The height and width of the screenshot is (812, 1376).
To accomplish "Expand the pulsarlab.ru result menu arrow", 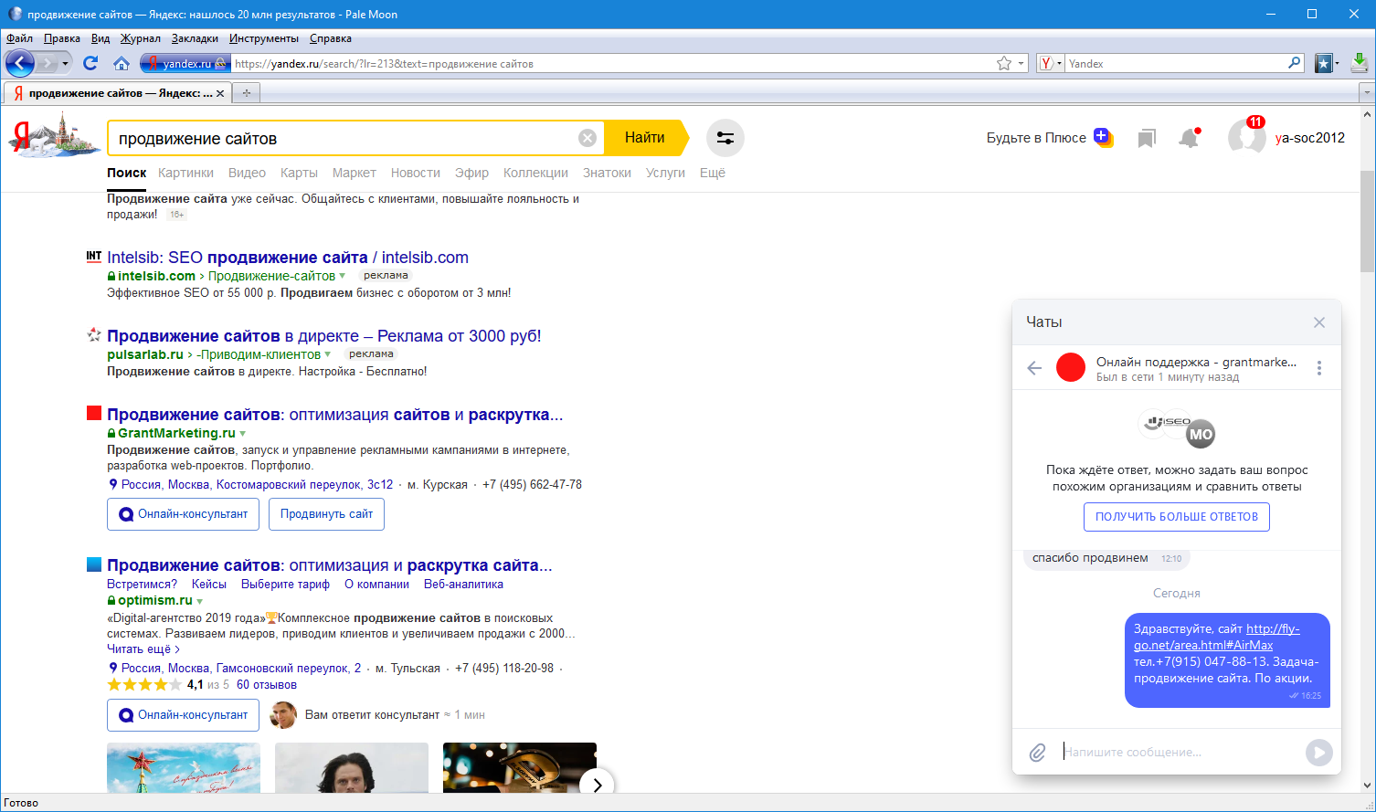I will [328, 354].
